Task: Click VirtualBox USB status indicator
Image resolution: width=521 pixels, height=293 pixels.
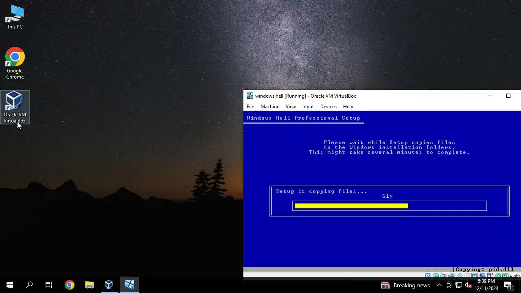Action: (x=459, y=275)
